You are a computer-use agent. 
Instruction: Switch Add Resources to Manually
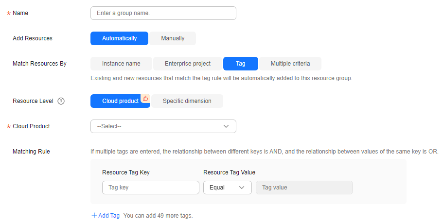(173, 38)
